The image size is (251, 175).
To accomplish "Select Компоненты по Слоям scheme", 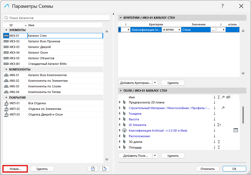I will coord(44,86).
